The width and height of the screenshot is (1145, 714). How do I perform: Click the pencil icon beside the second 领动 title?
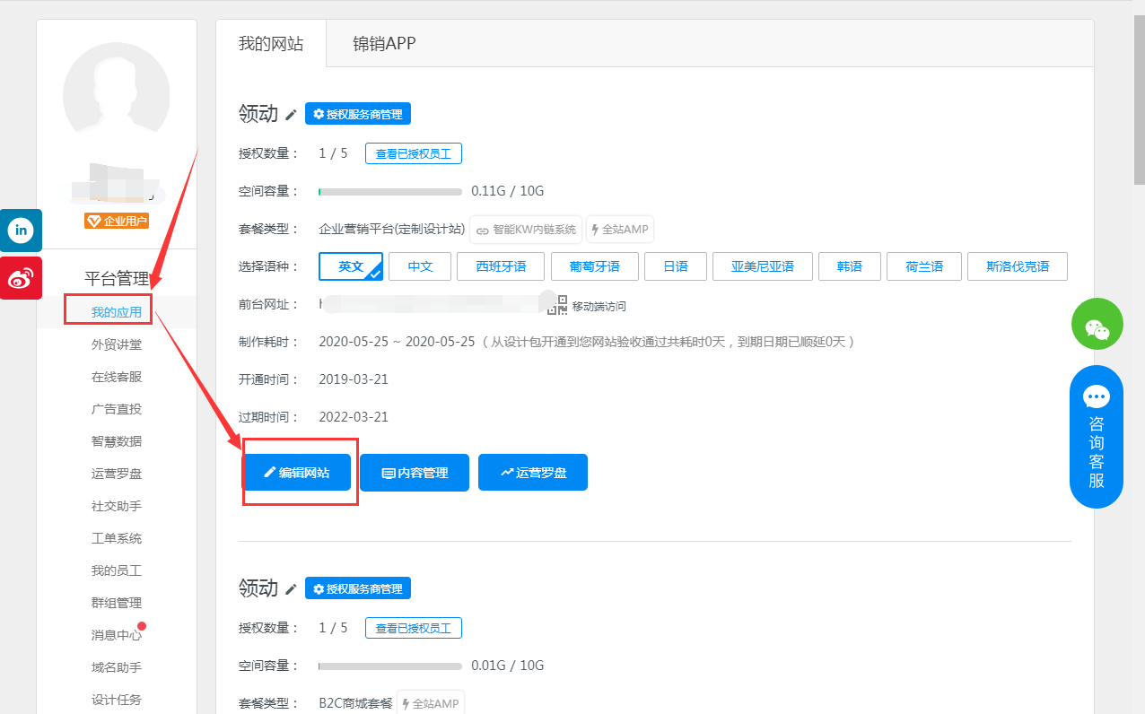[x=289, y=588]
